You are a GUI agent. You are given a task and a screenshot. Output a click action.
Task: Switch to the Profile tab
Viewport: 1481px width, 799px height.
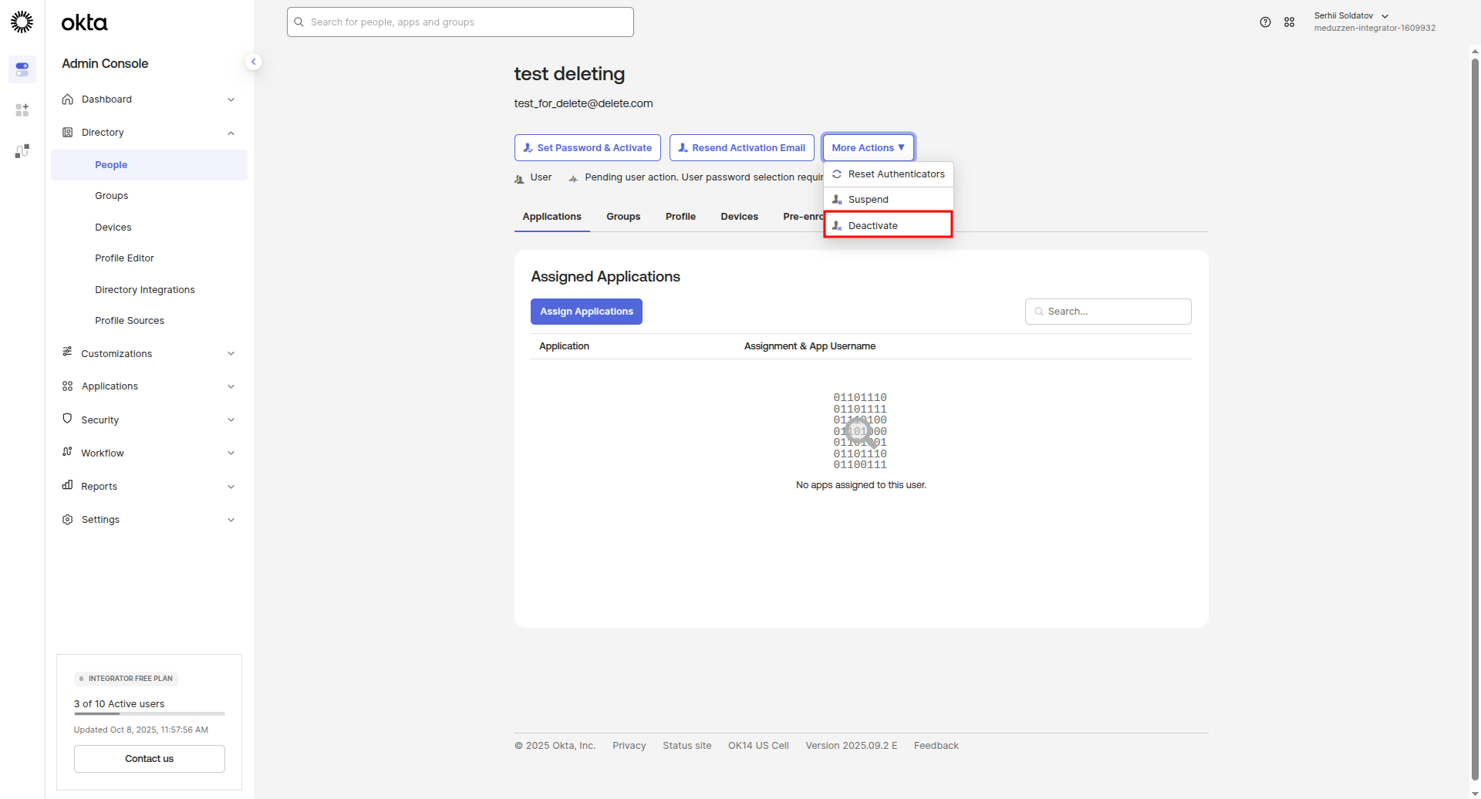pyautogui.click(x=680, y=217)
